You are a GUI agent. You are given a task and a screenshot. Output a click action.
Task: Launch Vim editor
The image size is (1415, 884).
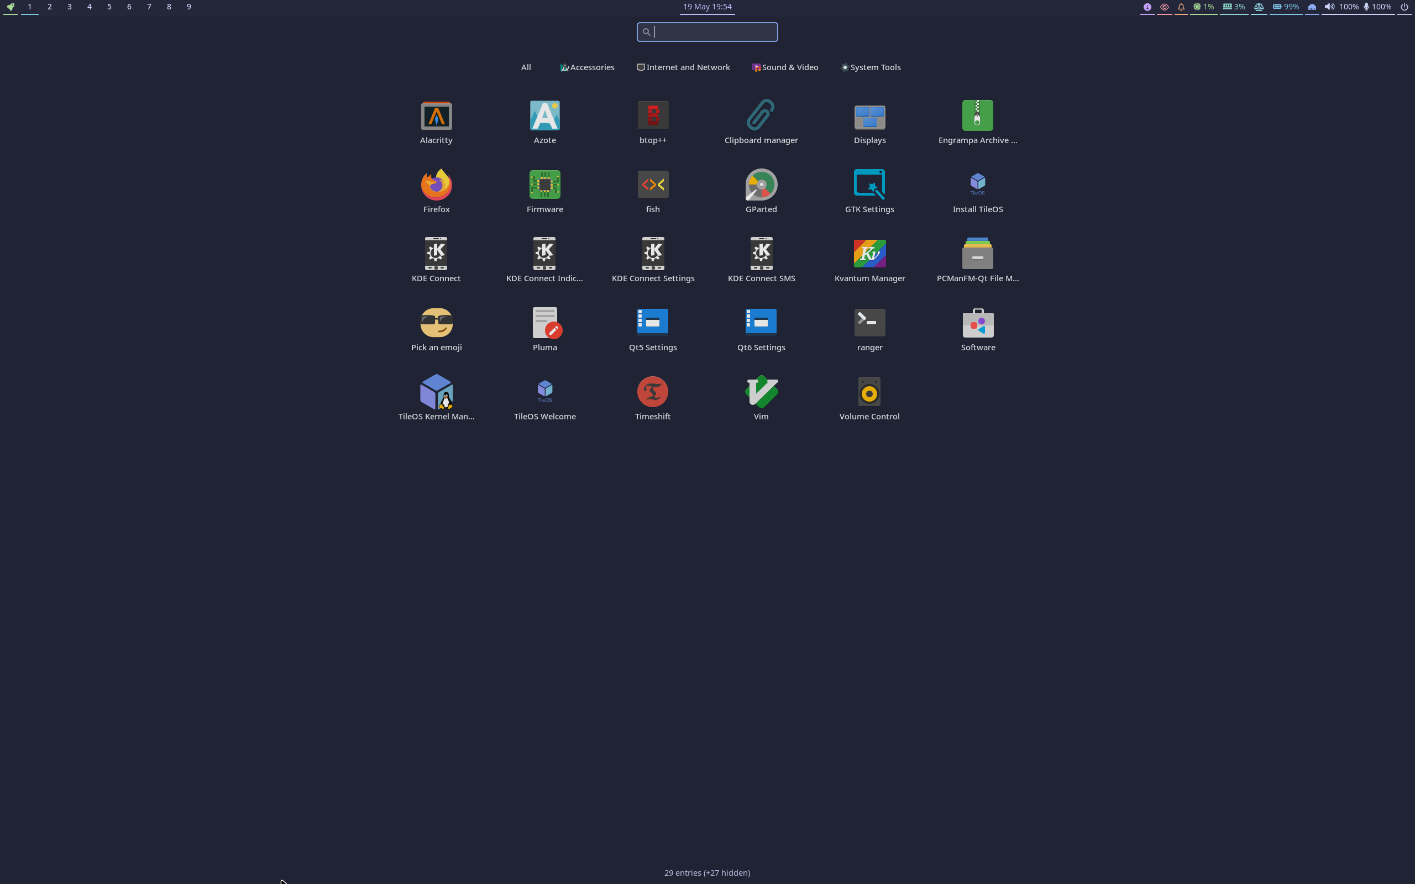(x=761, y=399)
